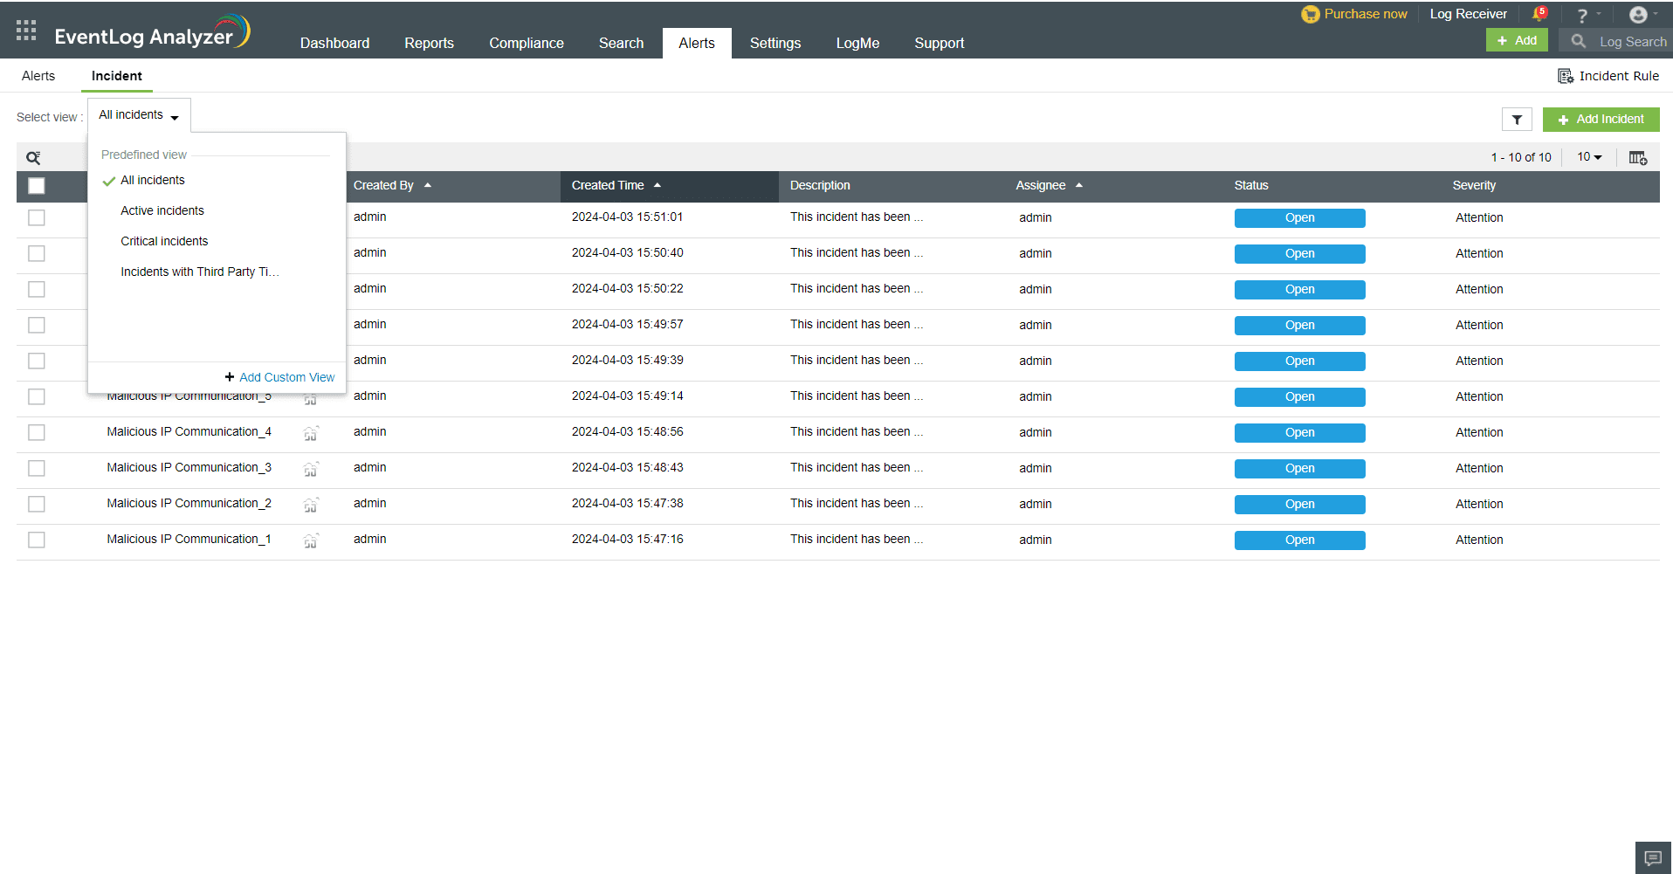Check the select-all checkbox in the table header
This screenshot has width=1673, height=874.
click(x=36, y=186)
